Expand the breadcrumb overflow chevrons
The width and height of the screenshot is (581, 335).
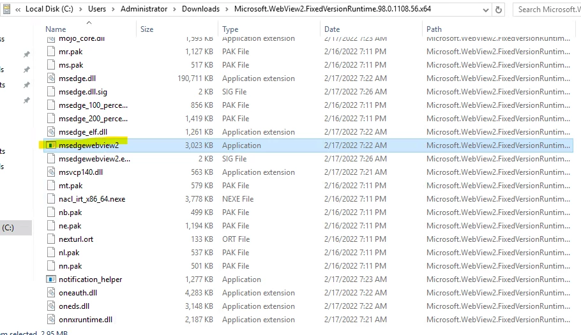(x=18, y=10)
